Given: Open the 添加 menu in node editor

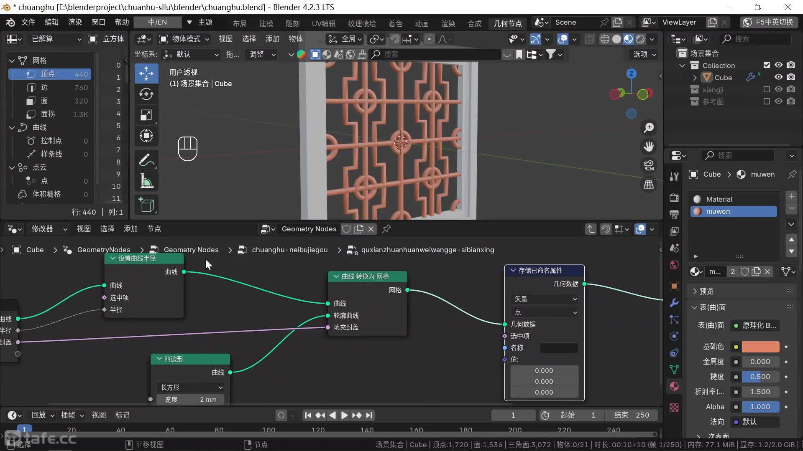Looking at the screenshot, I should pyautogui.click(x=130, y=229).
